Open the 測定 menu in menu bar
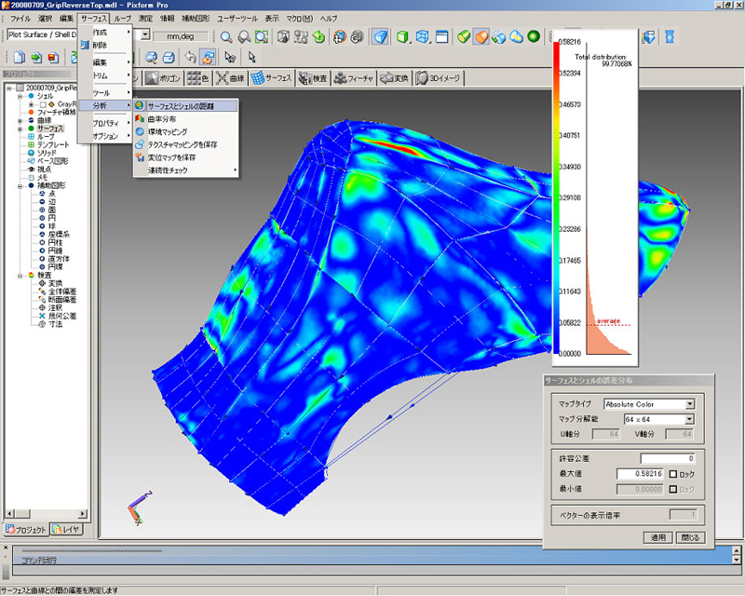Image resolution: width=745 pixels, height=596 pixels. (145, 19)
